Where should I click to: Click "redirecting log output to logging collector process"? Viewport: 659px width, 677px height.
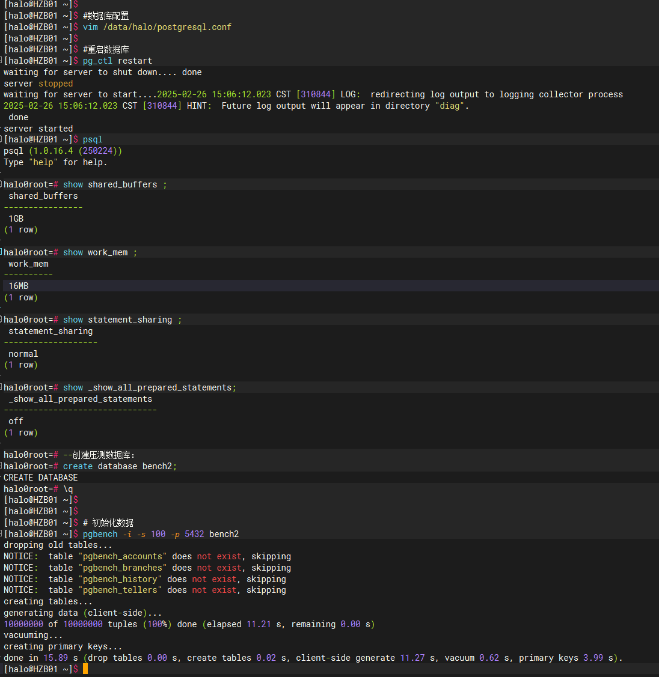[497, 94]
